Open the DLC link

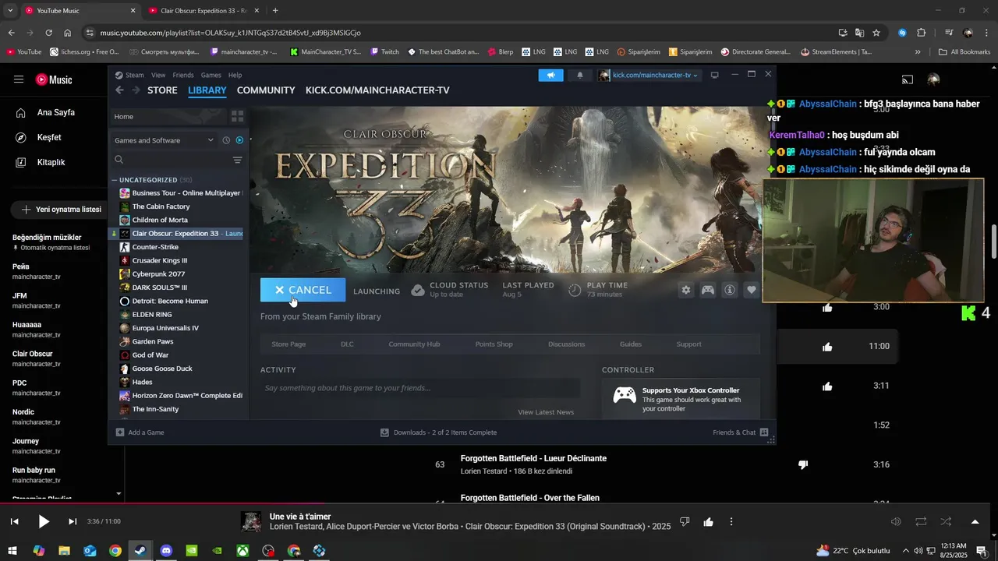(x=347, y=344)
